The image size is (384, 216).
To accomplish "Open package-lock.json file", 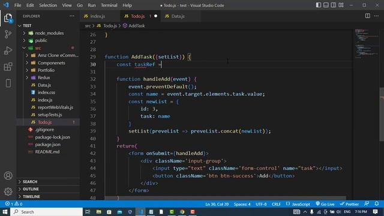I will pyautogui.click(x=52, y=137).
